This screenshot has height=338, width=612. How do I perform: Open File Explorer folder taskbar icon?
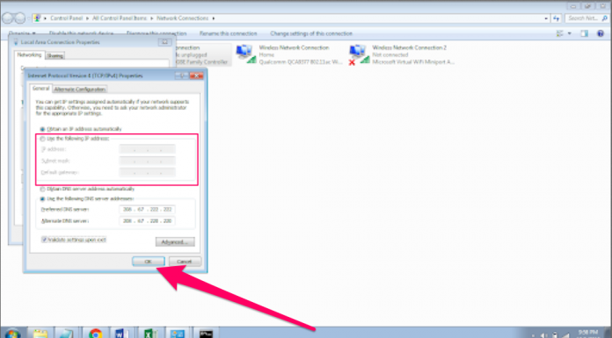pyautogui.click(x=40, y=334)
